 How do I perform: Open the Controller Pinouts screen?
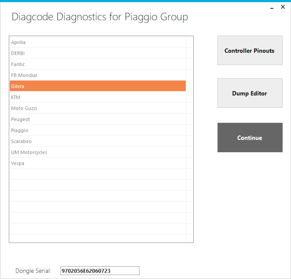(250, 51)
